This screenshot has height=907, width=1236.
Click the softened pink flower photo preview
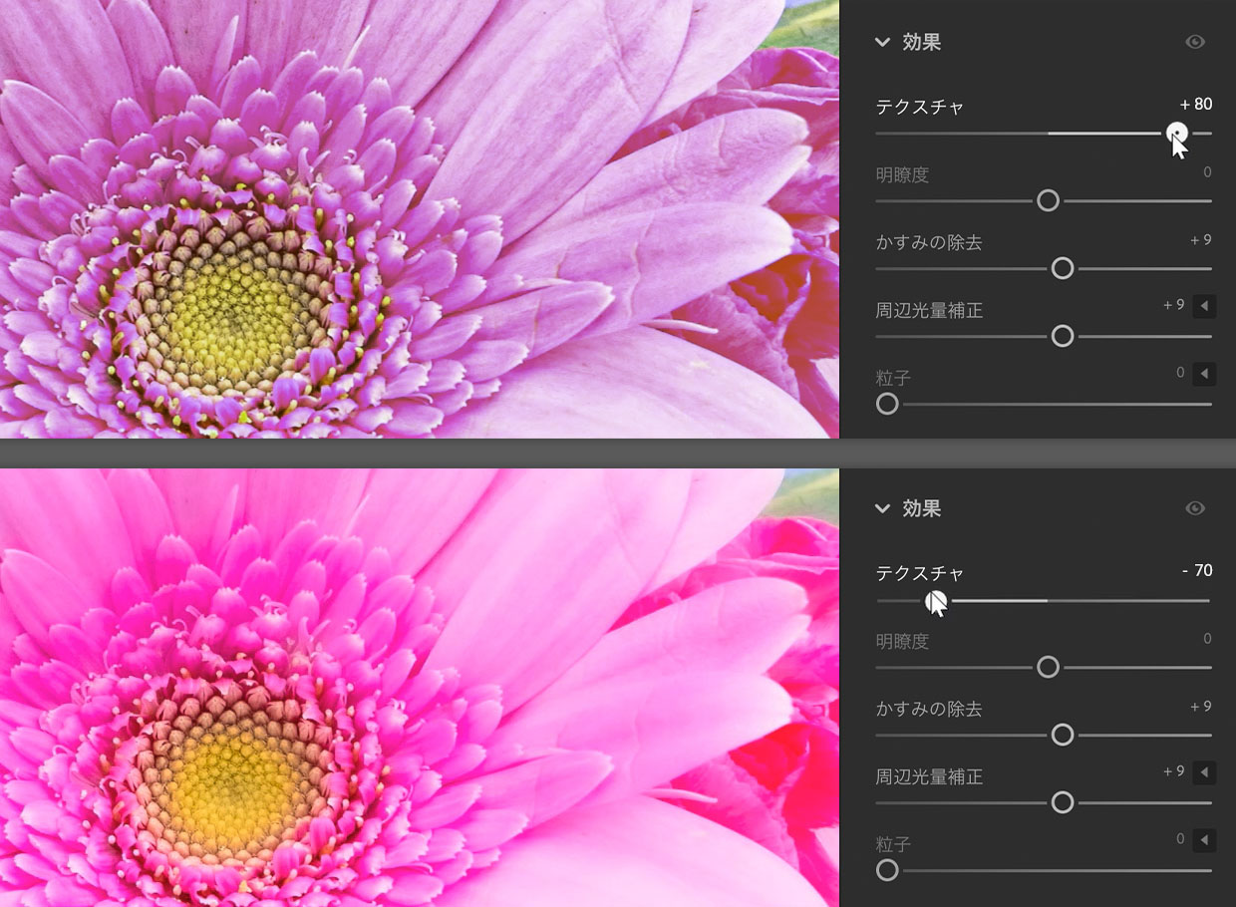[420, 688]
